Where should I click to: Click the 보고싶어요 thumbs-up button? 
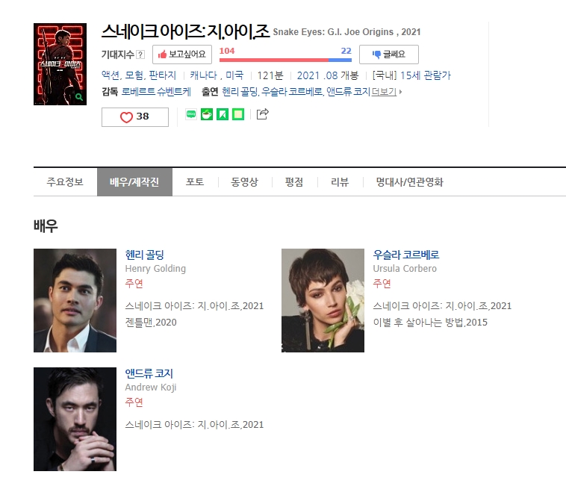pyautogui.click(x=182, y=55)
